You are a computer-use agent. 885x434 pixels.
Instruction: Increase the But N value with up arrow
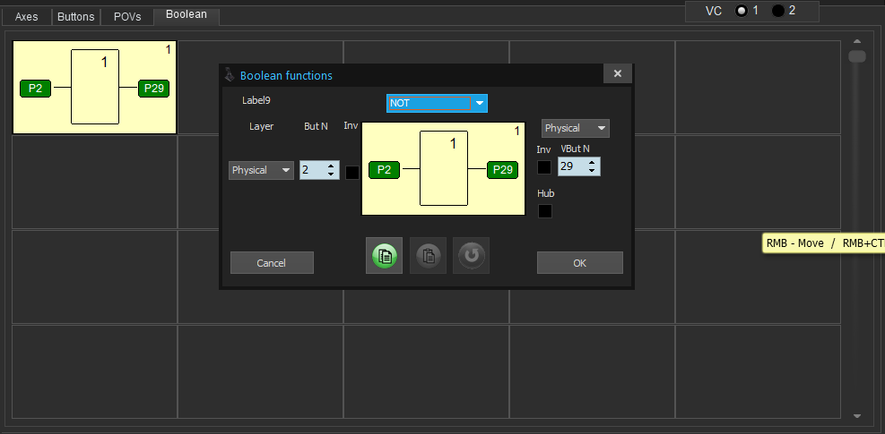tap(331, 166)
